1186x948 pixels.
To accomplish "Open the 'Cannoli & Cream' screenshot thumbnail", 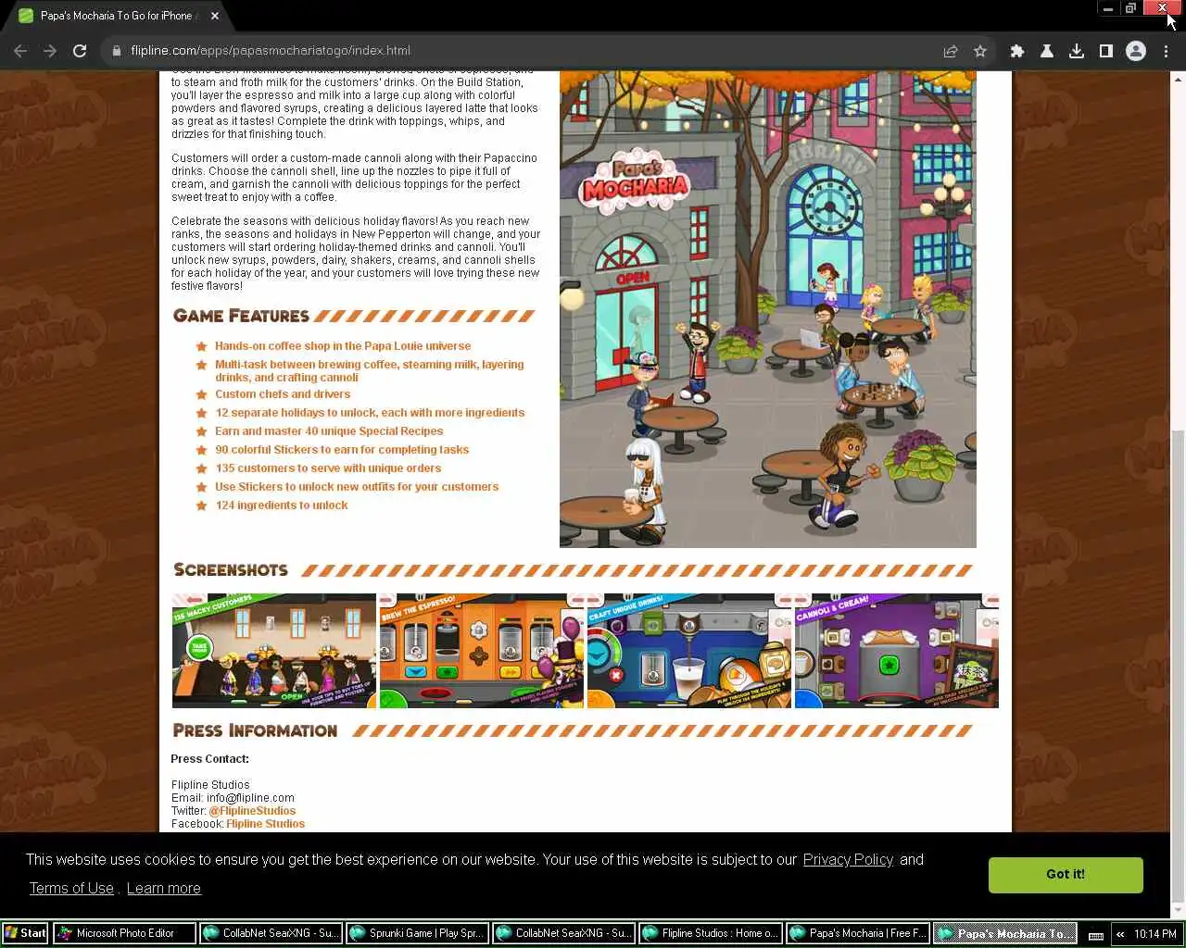I will tap(897, 651).
